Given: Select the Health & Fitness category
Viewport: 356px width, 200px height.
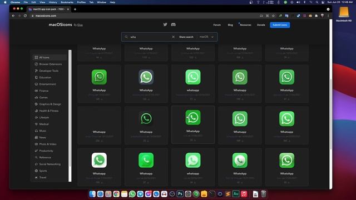Looking at the screenshot, I should coord(50,111).
